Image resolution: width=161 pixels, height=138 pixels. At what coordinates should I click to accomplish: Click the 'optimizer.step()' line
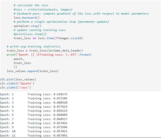coord(28,26)
